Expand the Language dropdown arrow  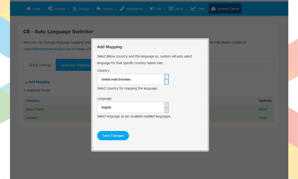coord(166,107)
